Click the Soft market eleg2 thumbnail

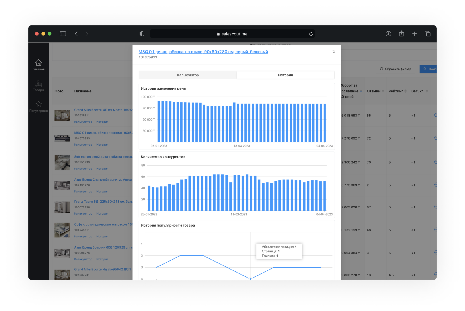[62, 162]
